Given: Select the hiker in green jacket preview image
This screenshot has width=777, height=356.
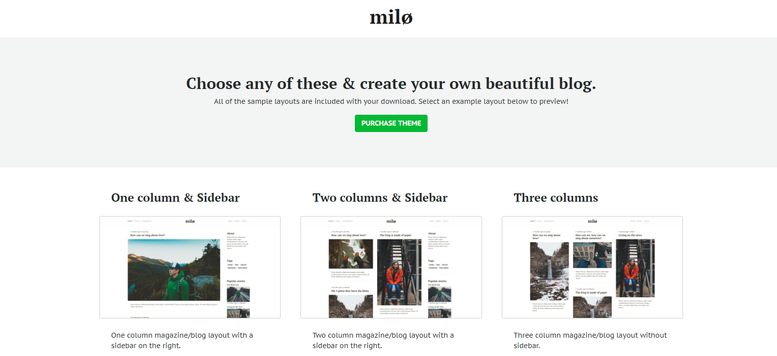Looking at the screenshot, I should pos(174,270).
